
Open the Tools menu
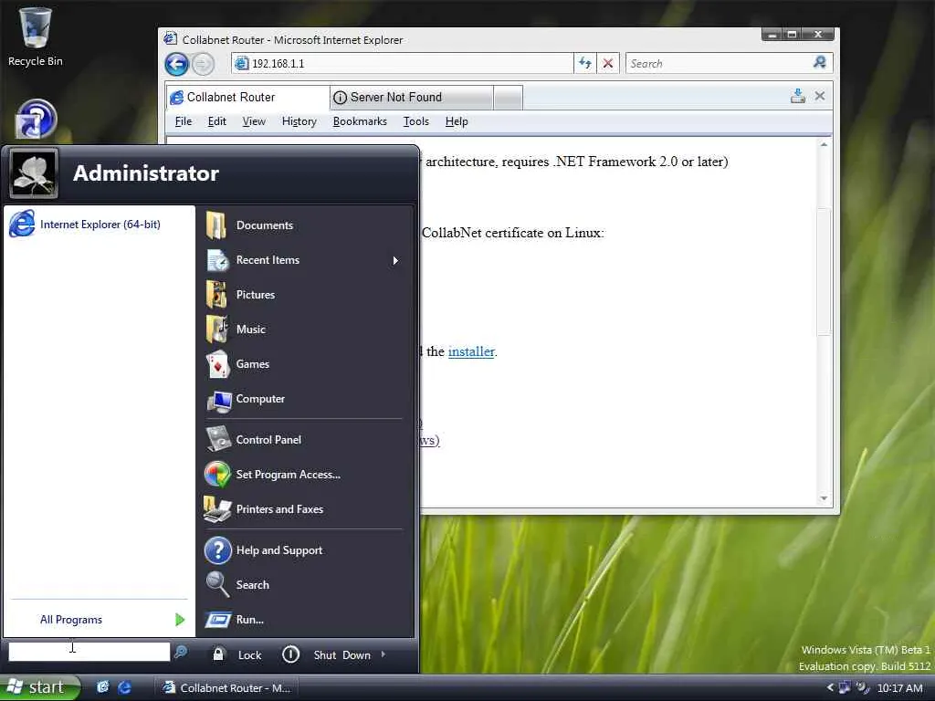(x=415, y=121)
